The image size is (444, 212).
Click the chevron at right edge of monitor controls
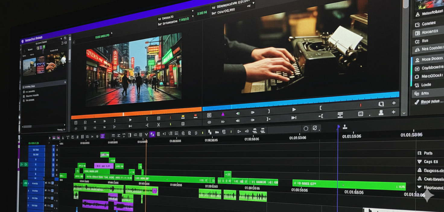(404, 113)
